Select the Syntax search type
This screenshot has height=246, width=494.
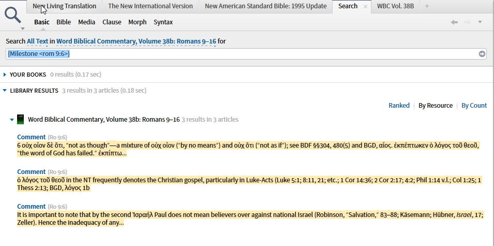[x=163, y=22]
